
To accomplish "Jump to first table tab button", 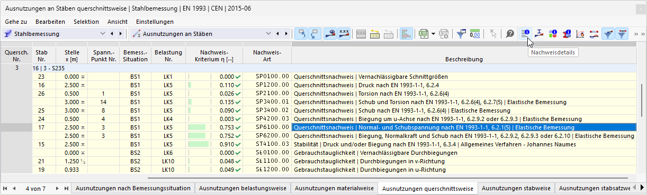I will pos(6,188).
